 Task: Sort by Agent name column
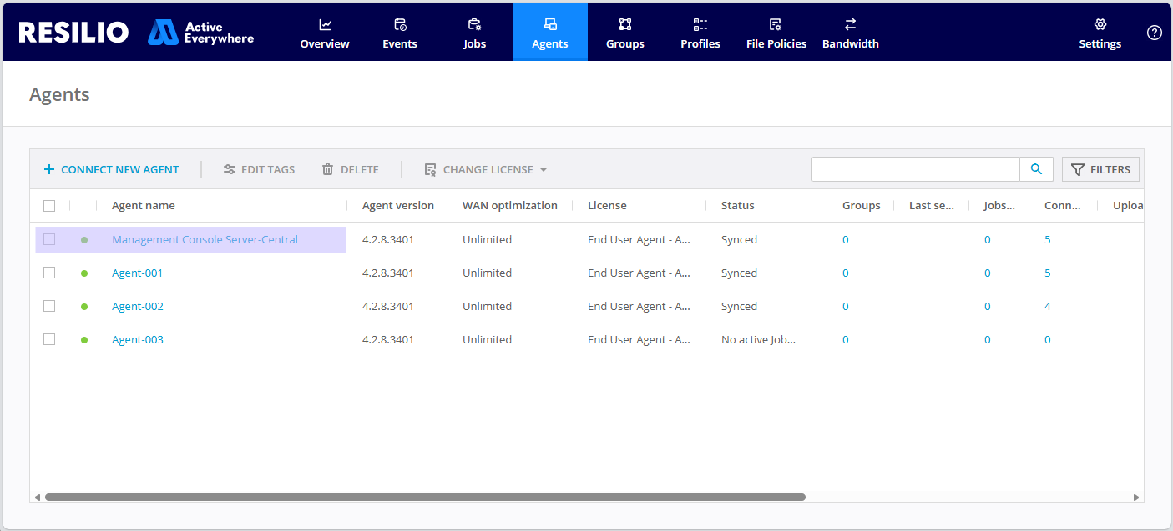[144, 206]
